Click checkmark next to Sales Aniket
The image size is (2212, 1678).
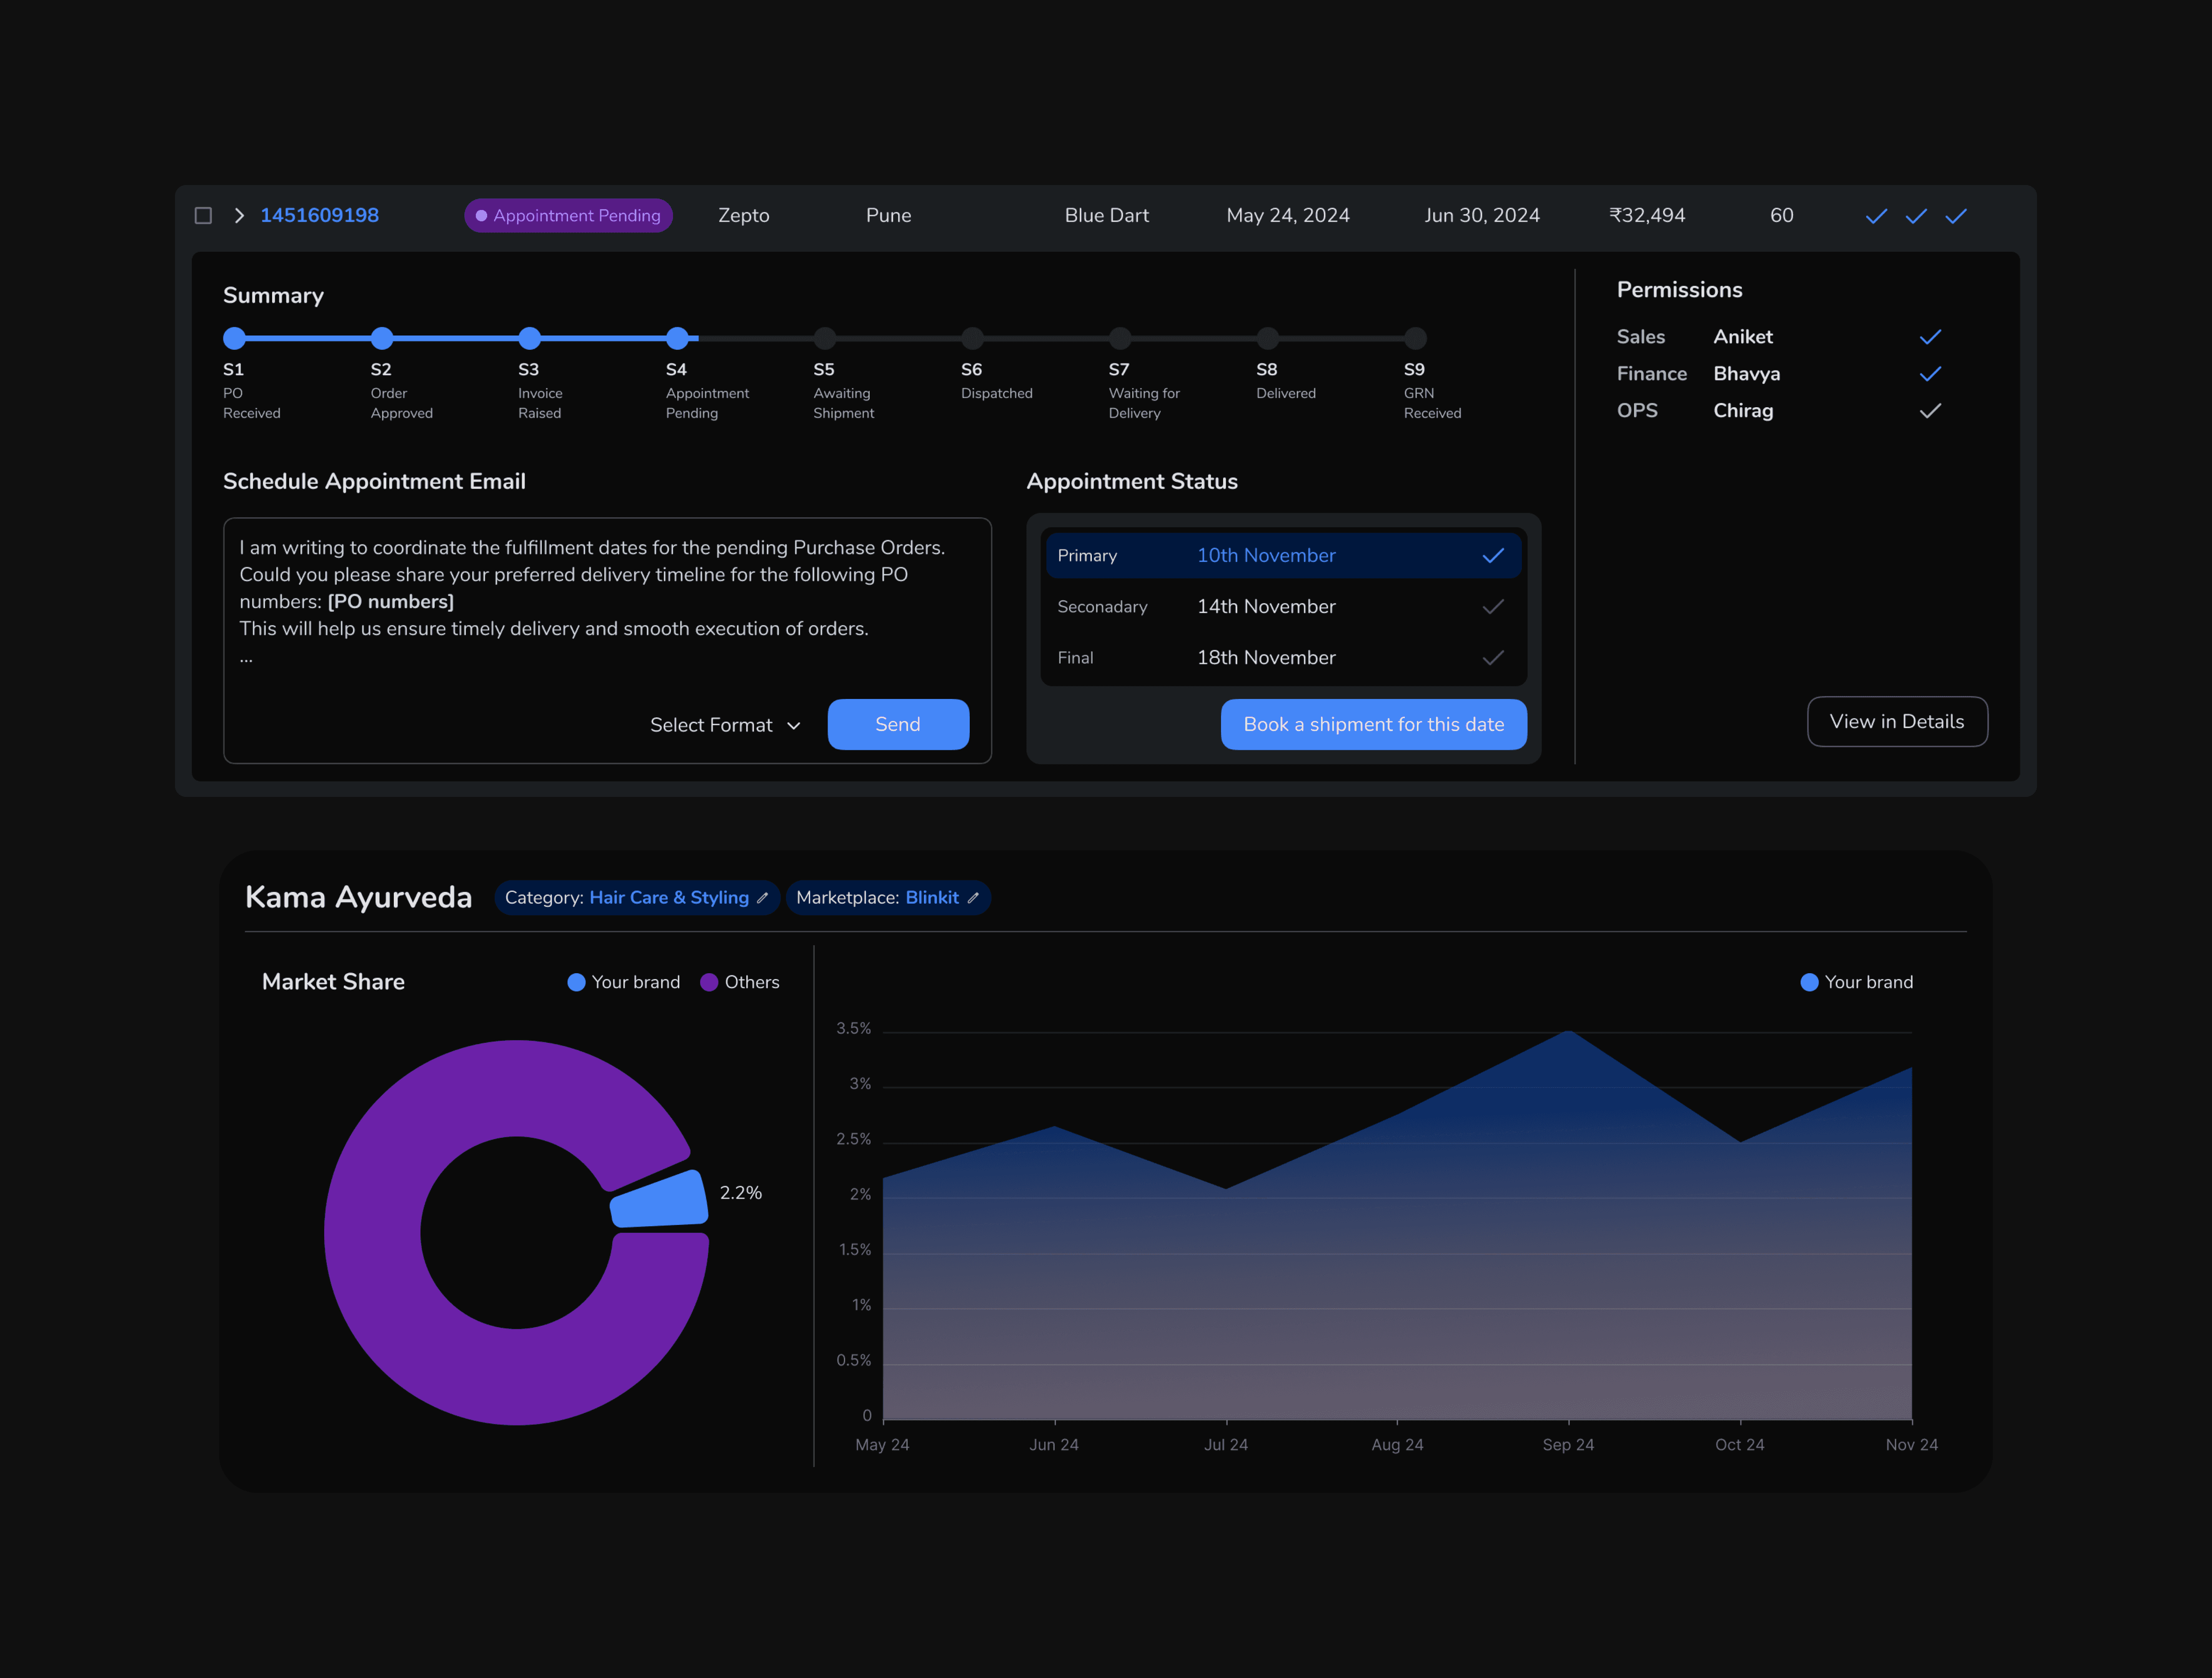[x=1930, y=337]
